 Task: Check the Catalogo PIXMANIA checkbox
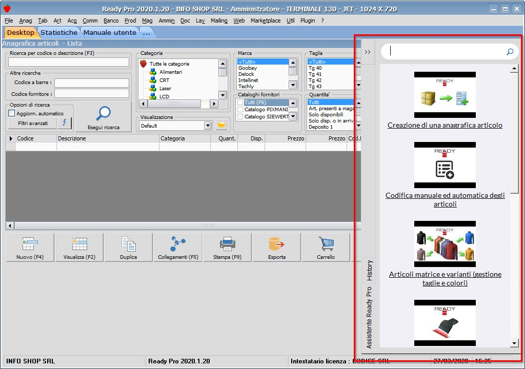click(240, 110)
